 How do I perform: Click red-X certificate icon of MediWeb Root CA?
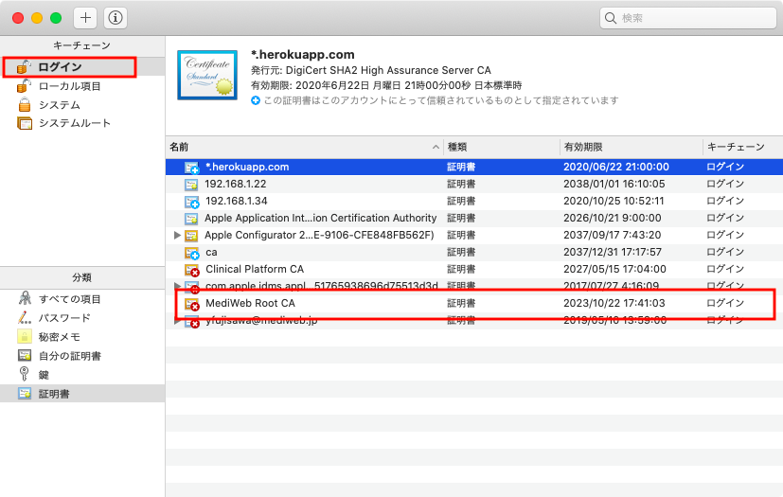192,304
